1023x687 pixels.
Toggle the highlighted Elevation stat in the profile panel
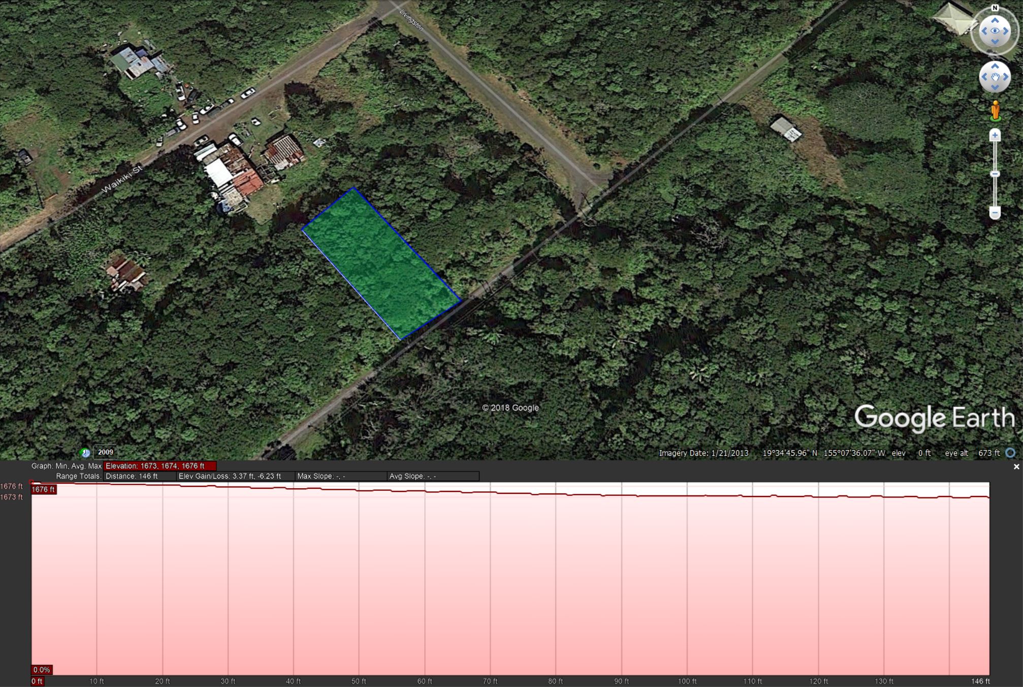159,465
